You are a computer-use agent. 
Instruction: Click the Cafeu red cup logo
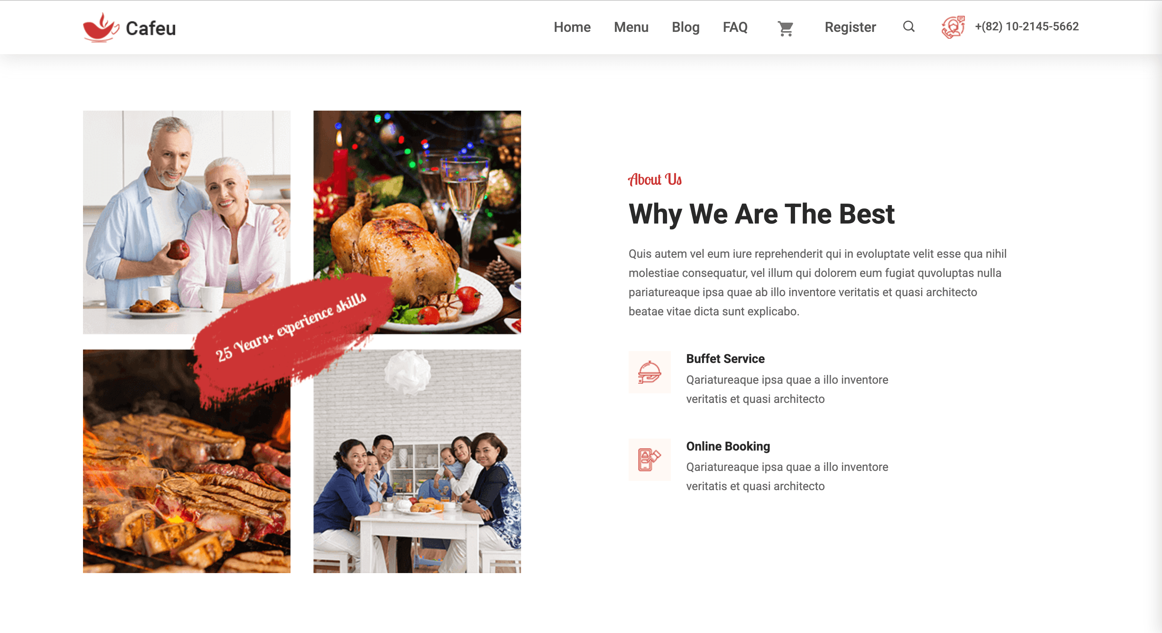(x=101, y=28)
